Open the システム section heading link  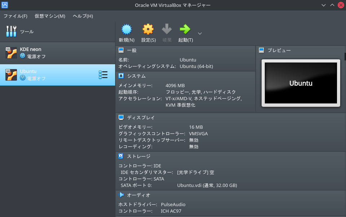click(136, 76)
